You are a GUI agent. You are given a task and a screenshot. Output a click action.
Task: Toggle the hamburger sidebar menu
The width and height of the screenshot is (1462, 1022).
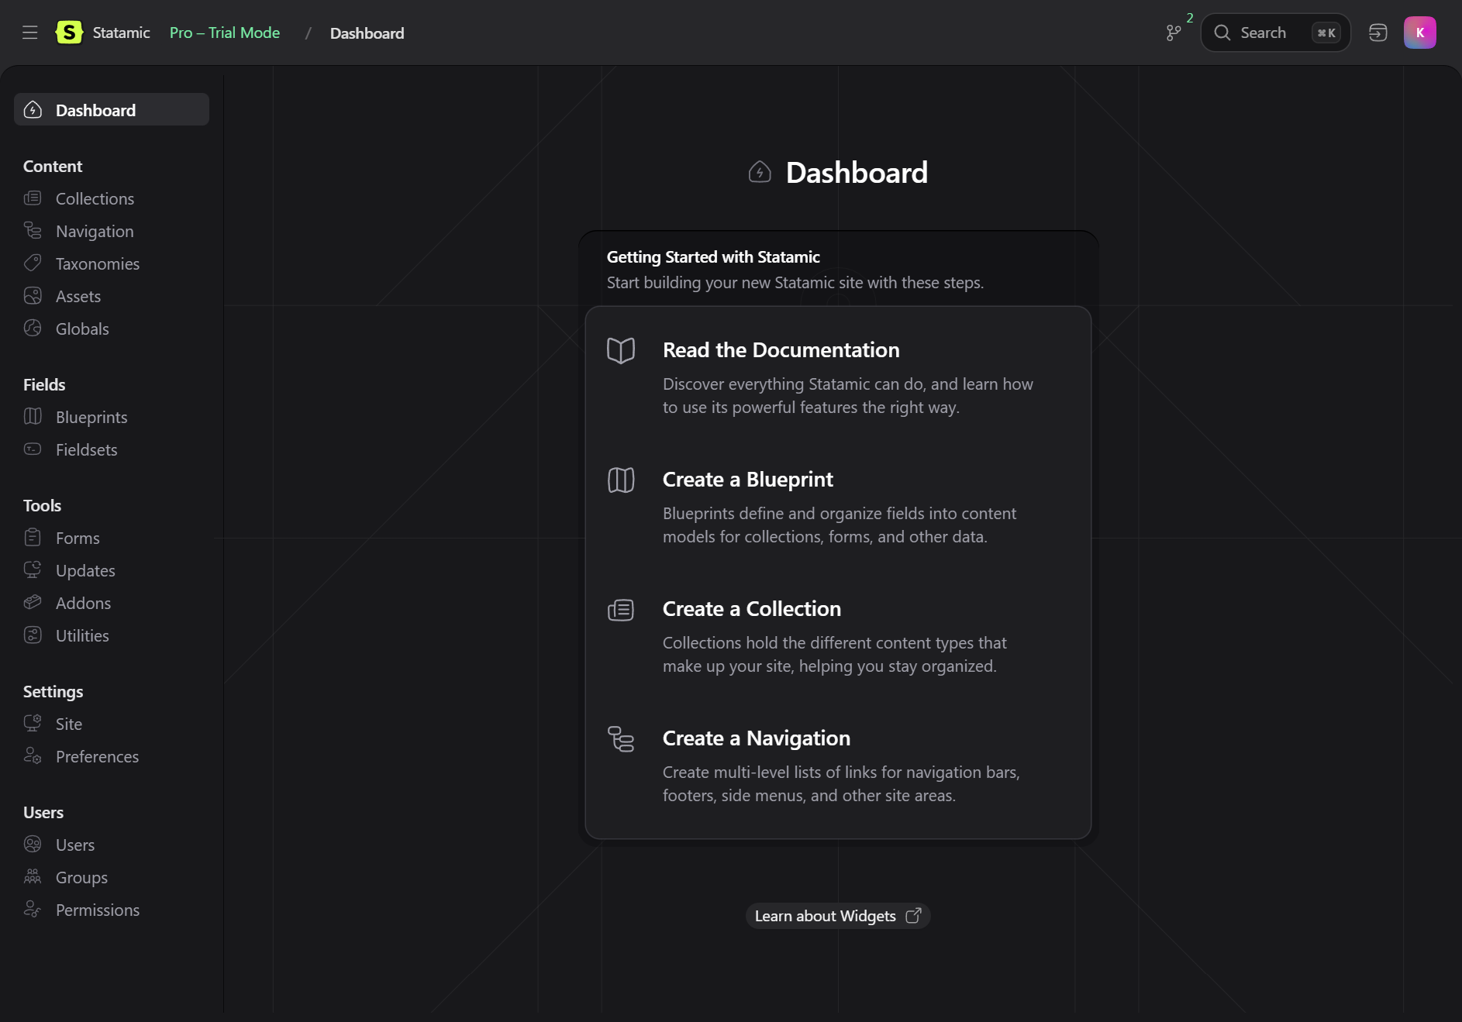click(30, 33)
